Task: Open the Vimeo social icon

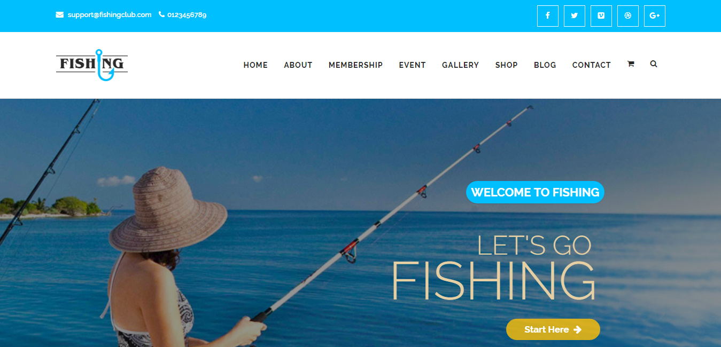Action: 601,16
